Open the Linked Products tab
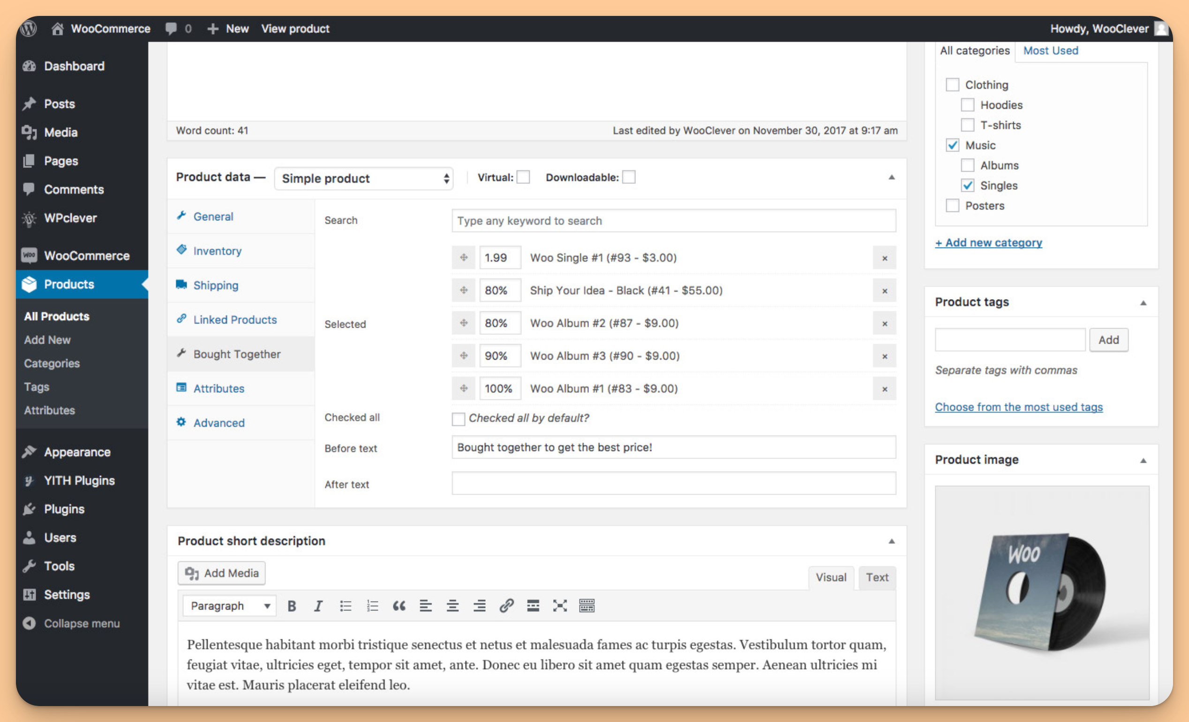 click(235, 319)
